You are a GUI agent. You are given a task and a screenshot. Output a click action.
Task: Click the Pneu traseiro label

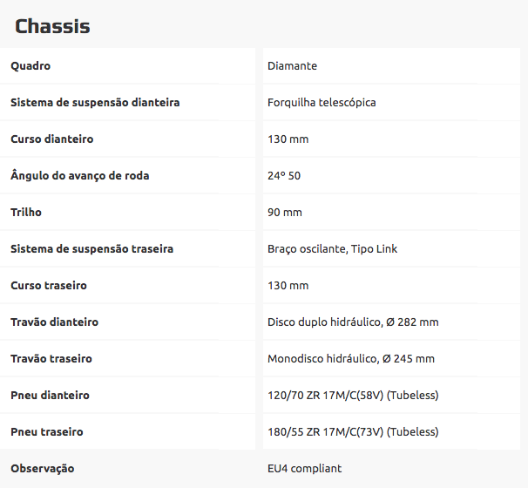pos(47,432)
